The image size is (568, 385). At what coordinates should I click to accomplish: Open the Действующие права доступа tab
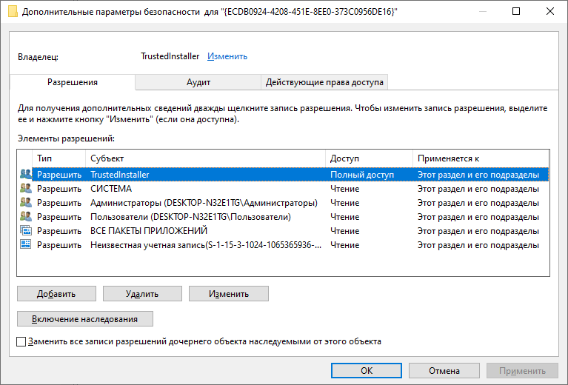point(324,82)
